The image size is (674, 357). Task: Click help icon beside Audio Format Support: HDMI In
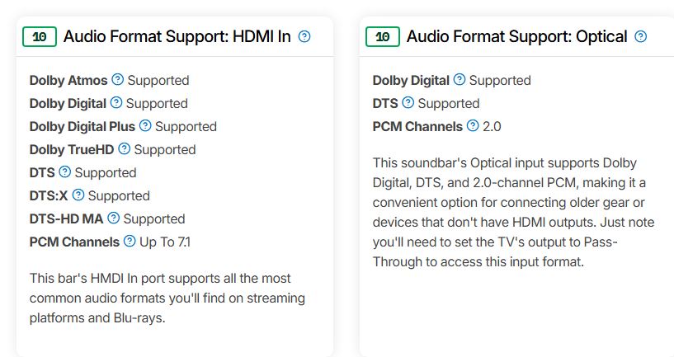tap(304, 36)
